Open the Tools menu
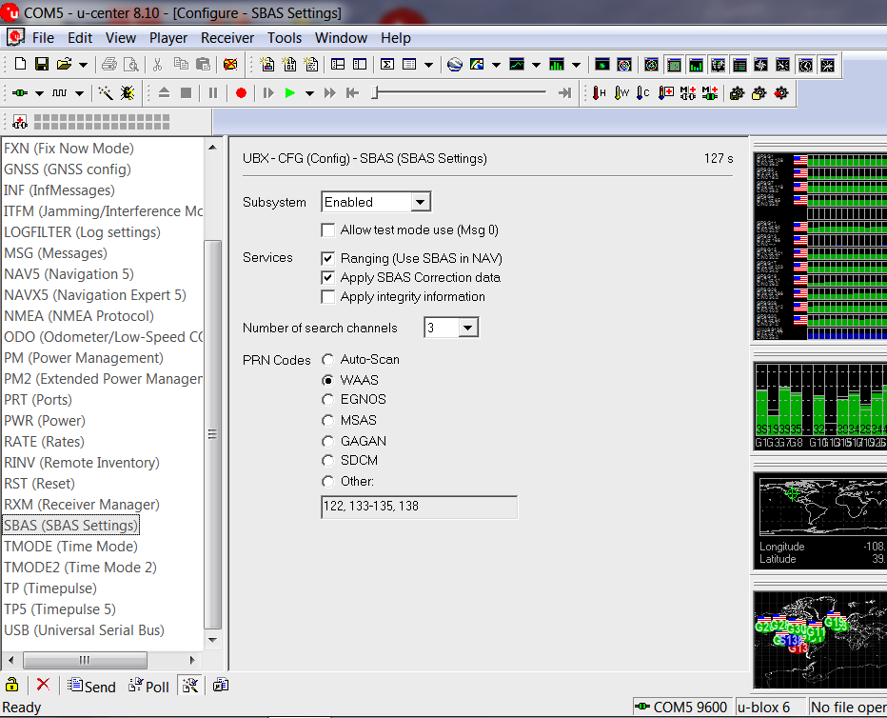 click(x=285, y=38)
